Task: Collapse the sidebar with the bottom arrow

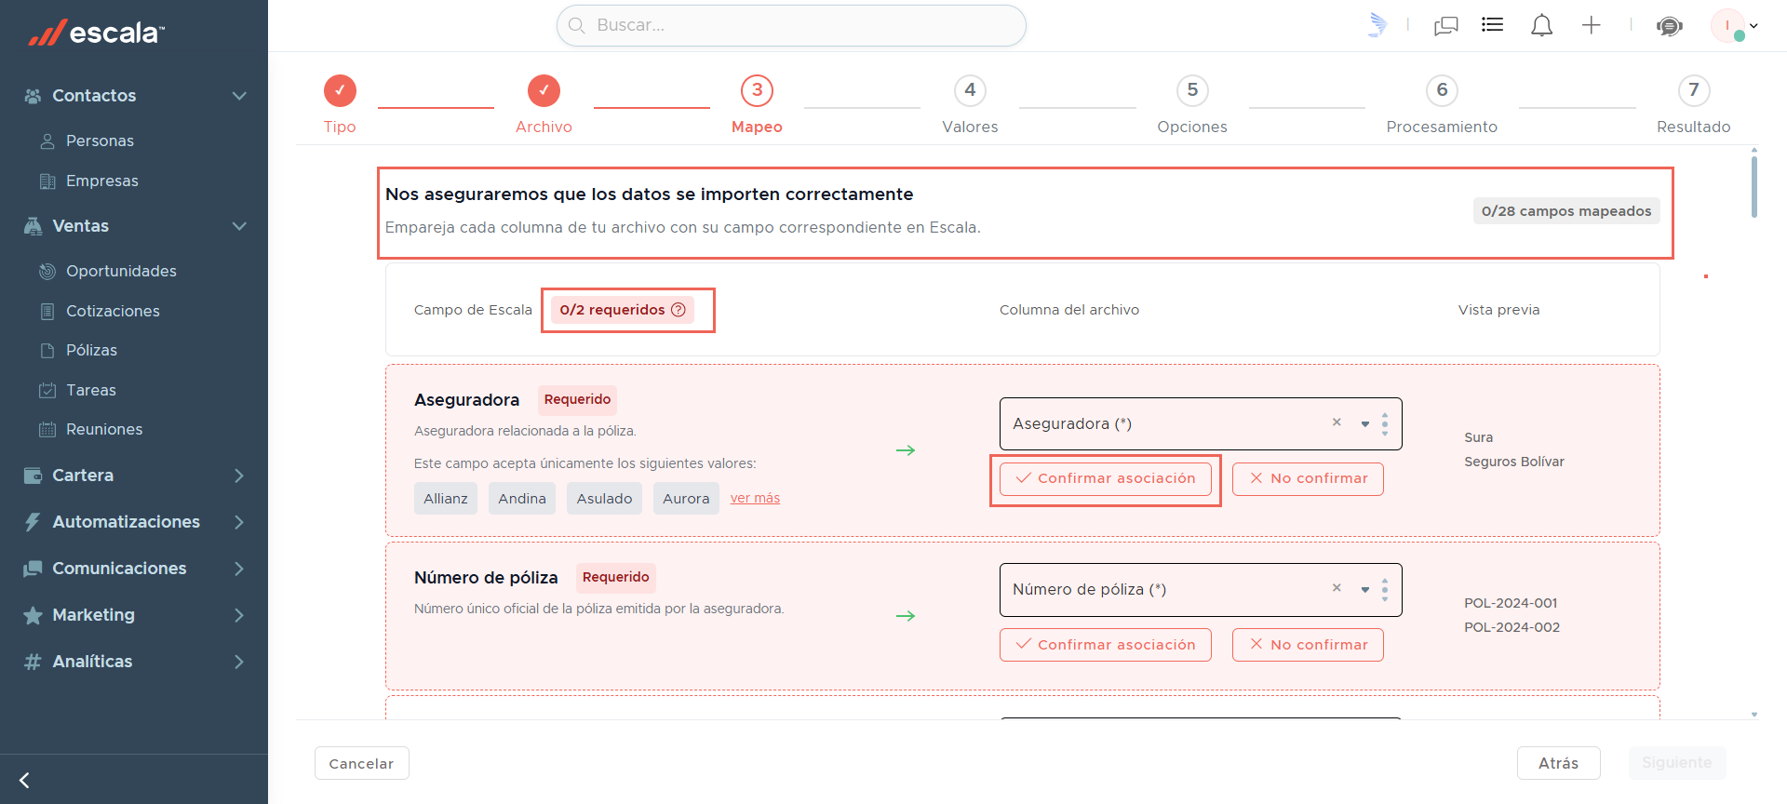Action: pyautogui.click(x=24, y=780)
